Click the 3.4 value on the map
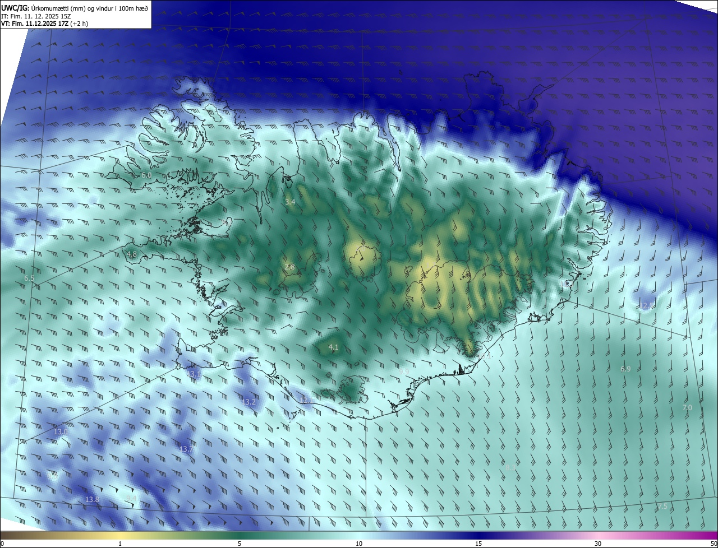The width and height of the screenshot is (718, 548). pos(290,202)
